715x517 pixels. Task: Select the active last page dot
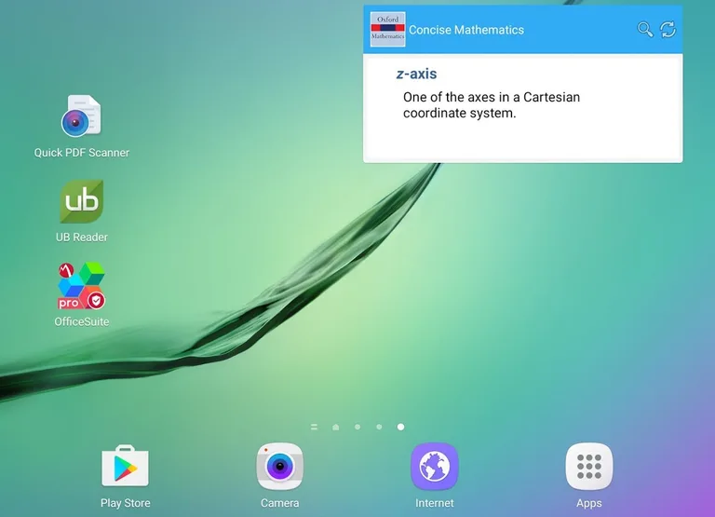click(400, 427)
